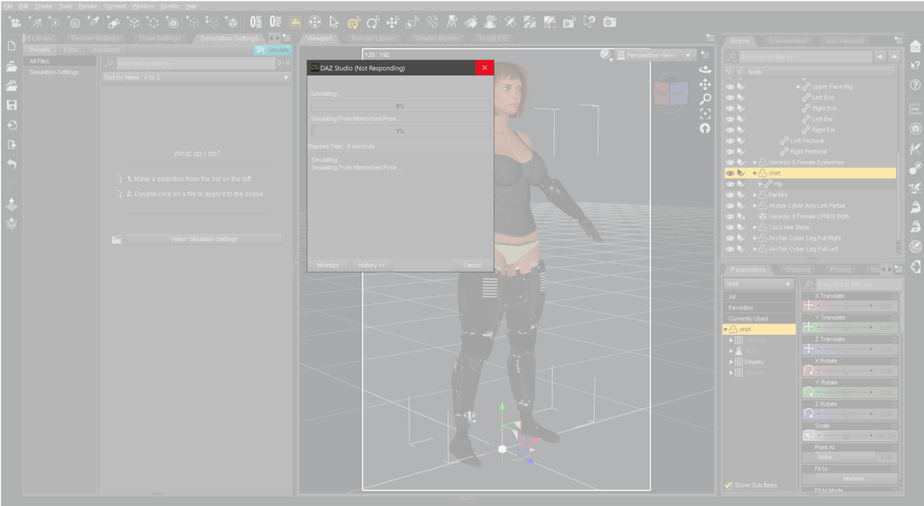Viewport: 924px width, 506px height.
Task: Toggle visibility eye for Left Eye node
Action: (730, 98)
